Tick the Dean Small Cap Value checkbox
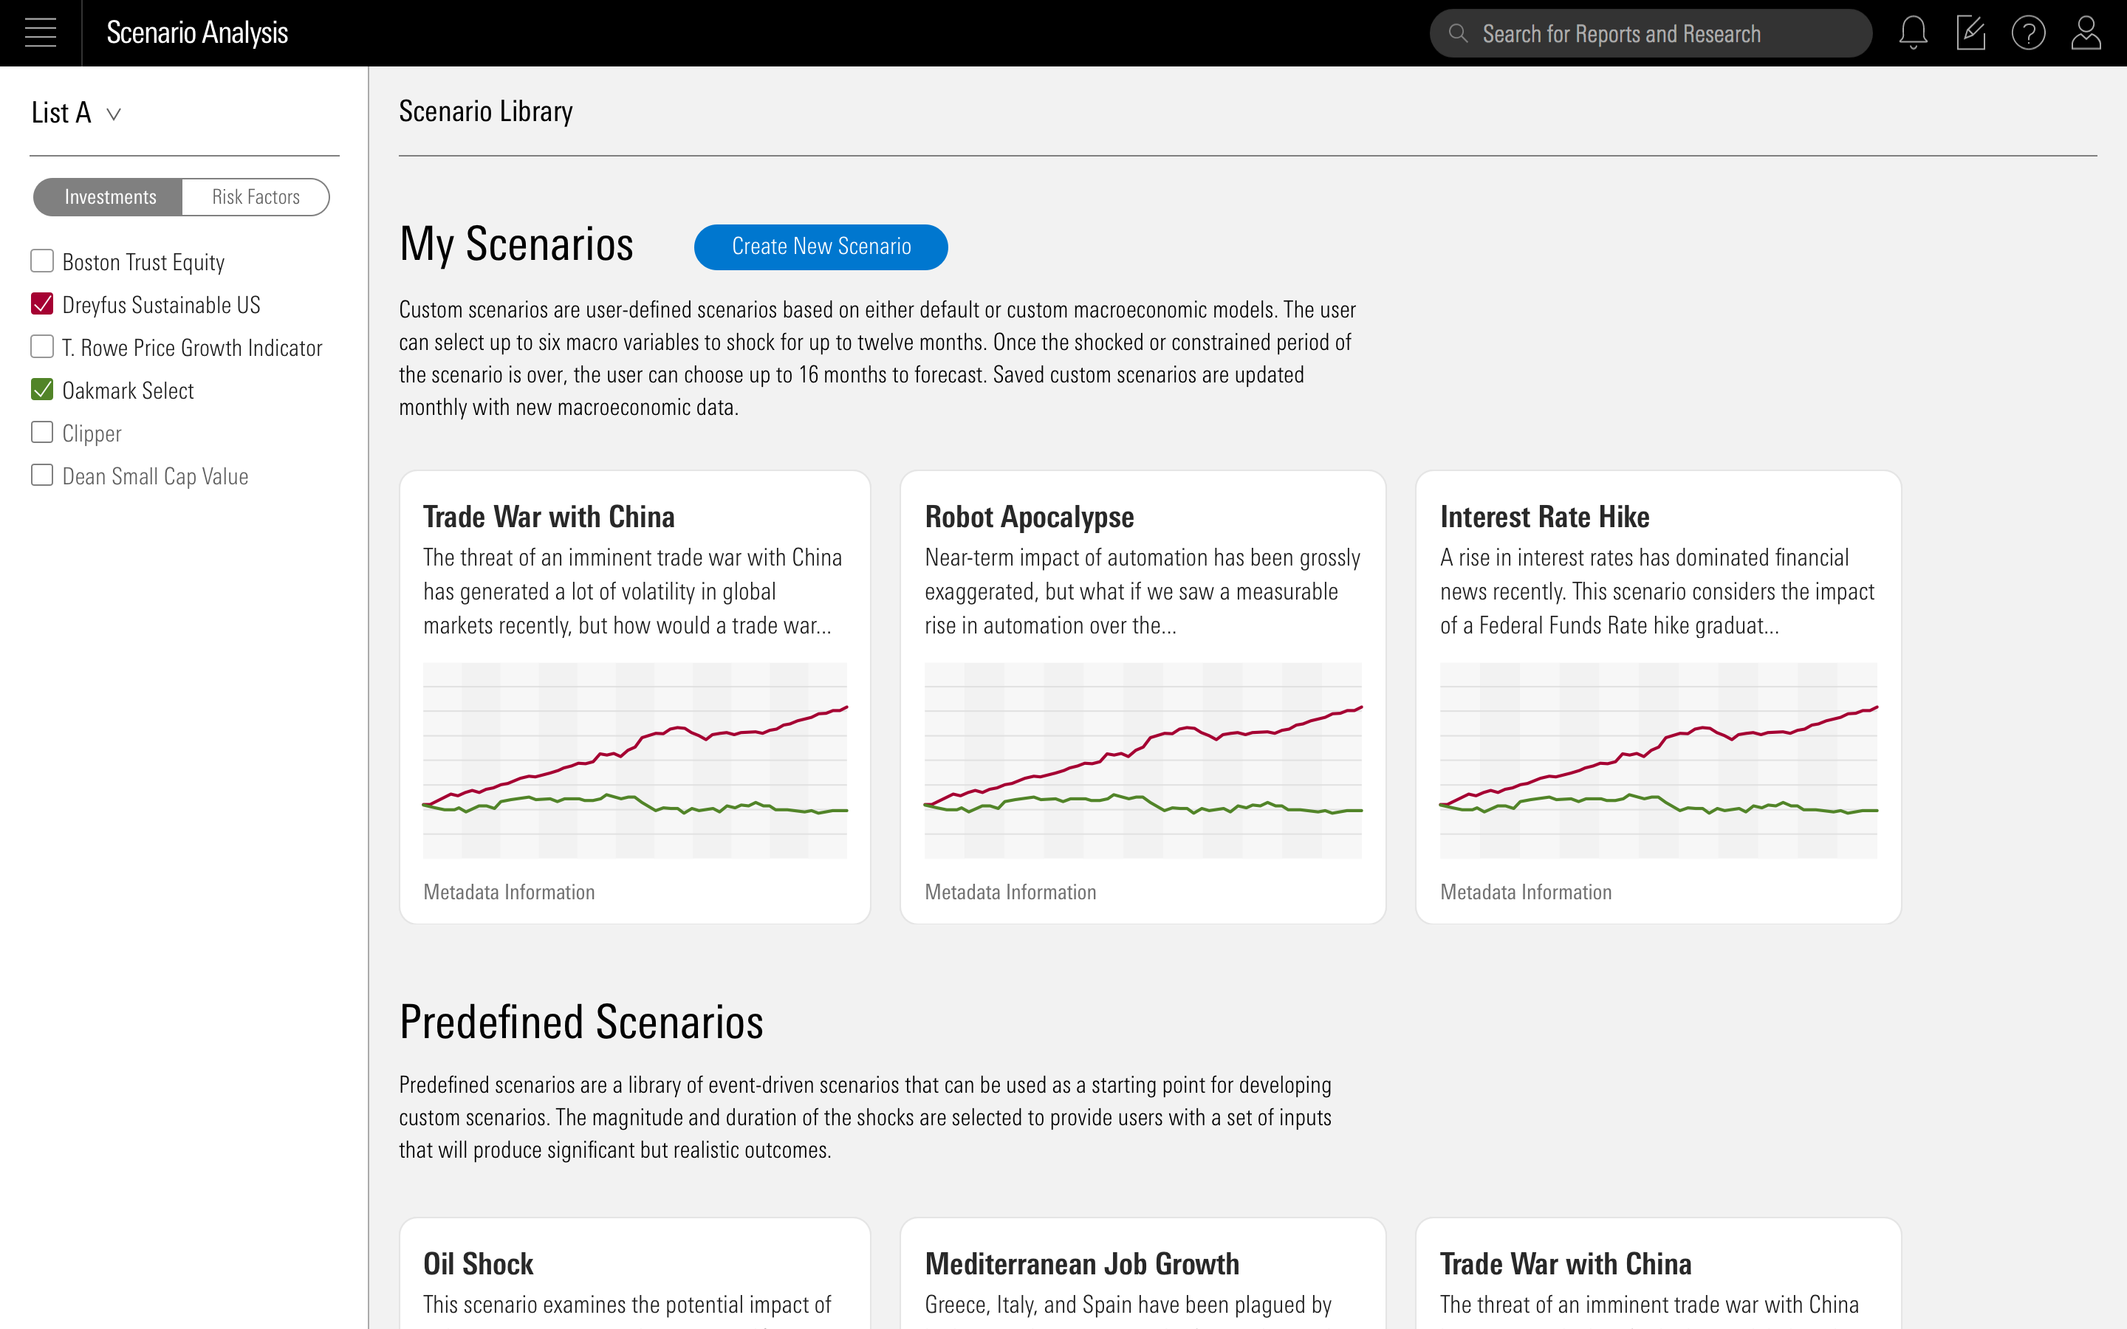The image size is (2127, 1329). point(42,475)
